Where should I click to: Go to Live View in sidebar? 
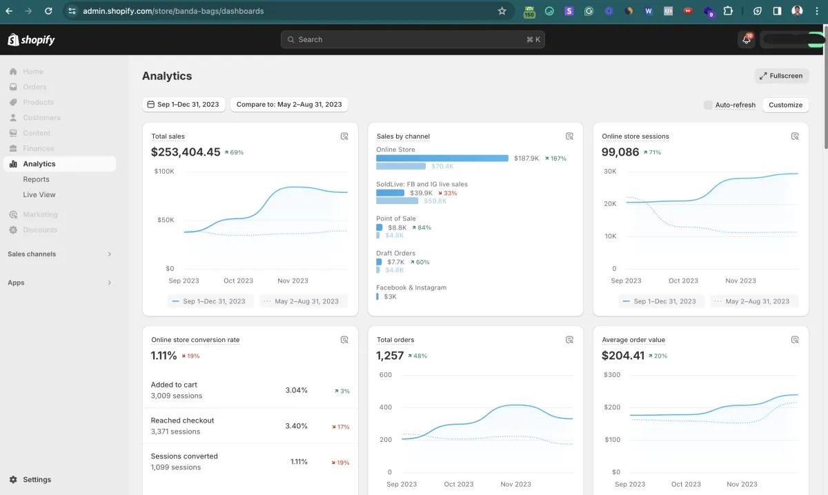[x=39, y=194]
